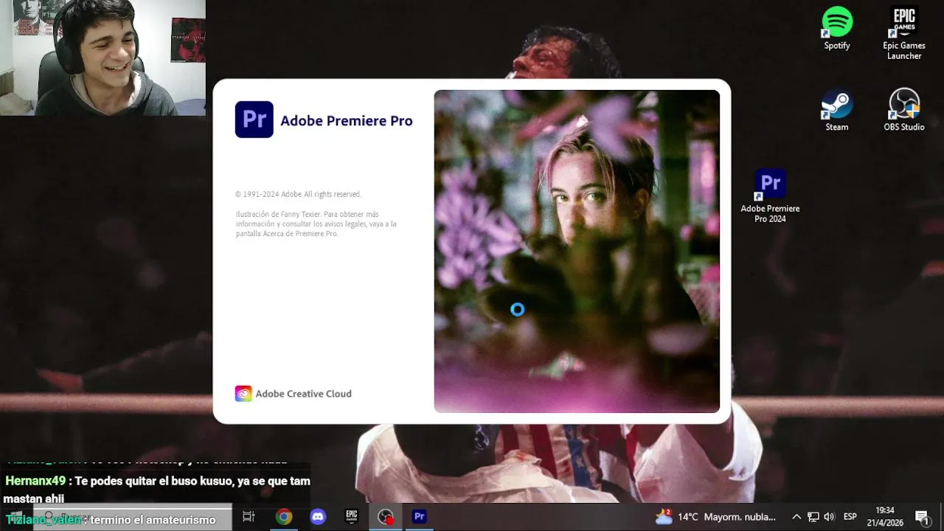The image size is (944, 531).
Task: Switch to Google Chrome in the taskbar
Action: (284, 517)
